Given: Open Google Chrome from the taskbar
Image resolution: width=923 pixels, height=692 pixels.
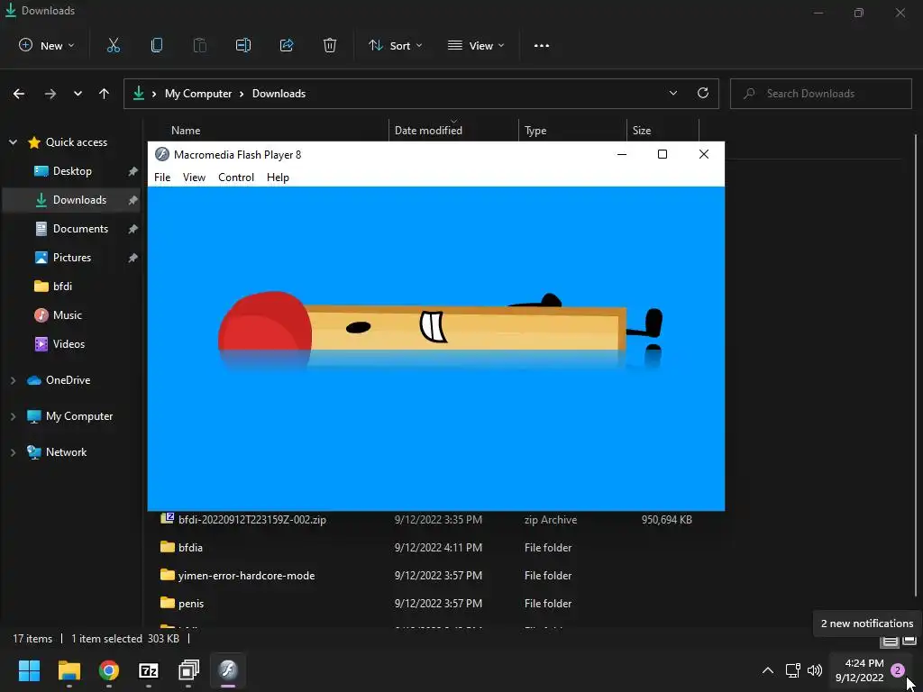Looking at the screenshot, I should [109, 670].
